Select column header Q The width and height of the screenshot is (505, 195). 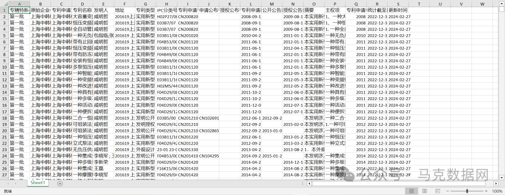coord(356,4)
